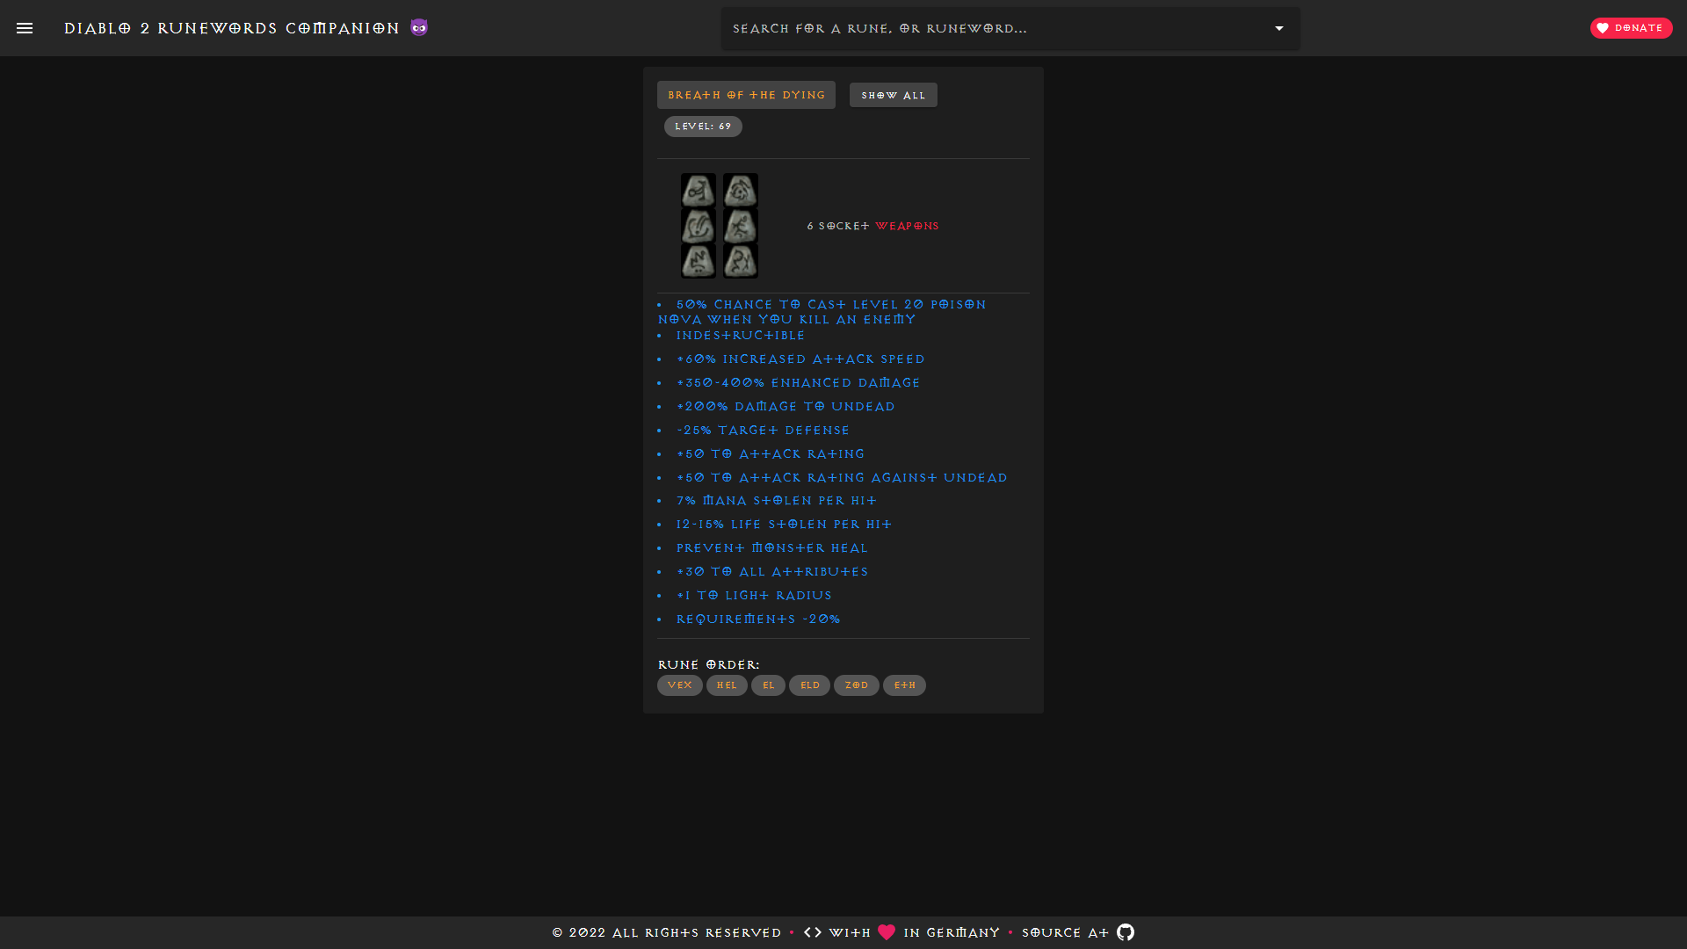Click the purple devil emoji logo
This screenshot has height=949, width=1687.
pos(419,28)
